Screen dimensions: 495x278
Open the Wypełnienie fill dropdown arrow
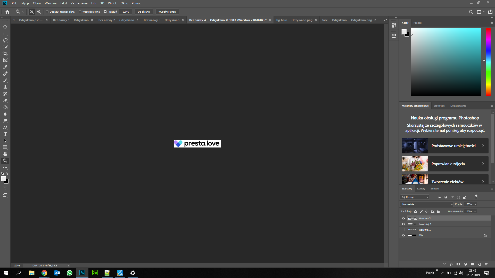475,212
